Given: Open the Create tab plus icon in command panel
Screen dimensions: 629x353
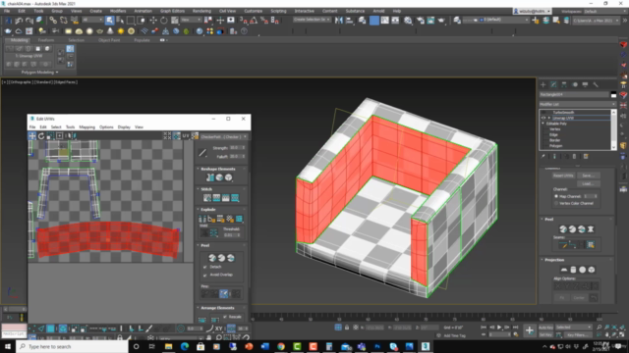Looking at the screenshot, I should [x=543, y=84].
